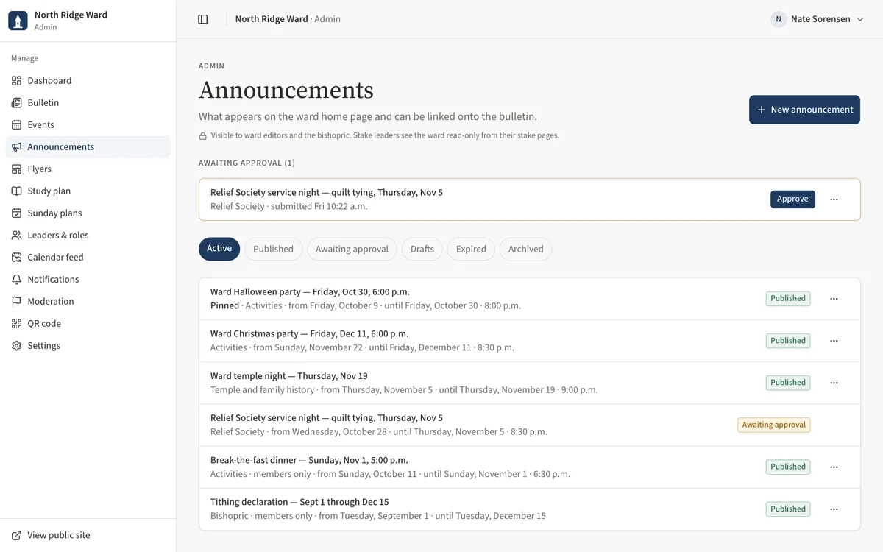Click the Events calendar icon

click(x=16, y=125)
